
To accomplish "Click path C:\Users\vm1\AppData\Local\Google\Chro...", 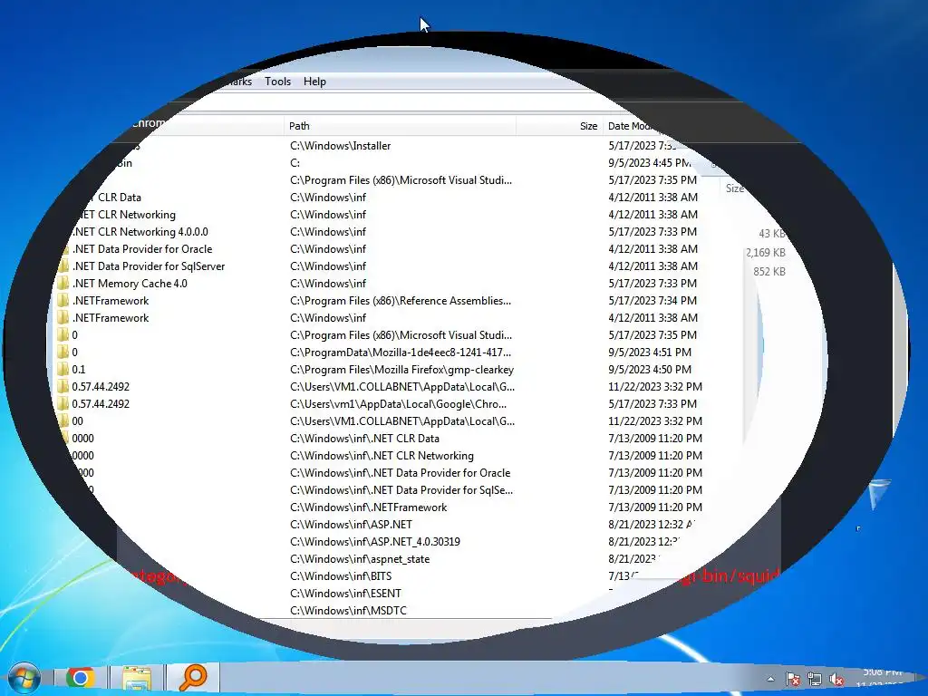I will click(399, 403).
